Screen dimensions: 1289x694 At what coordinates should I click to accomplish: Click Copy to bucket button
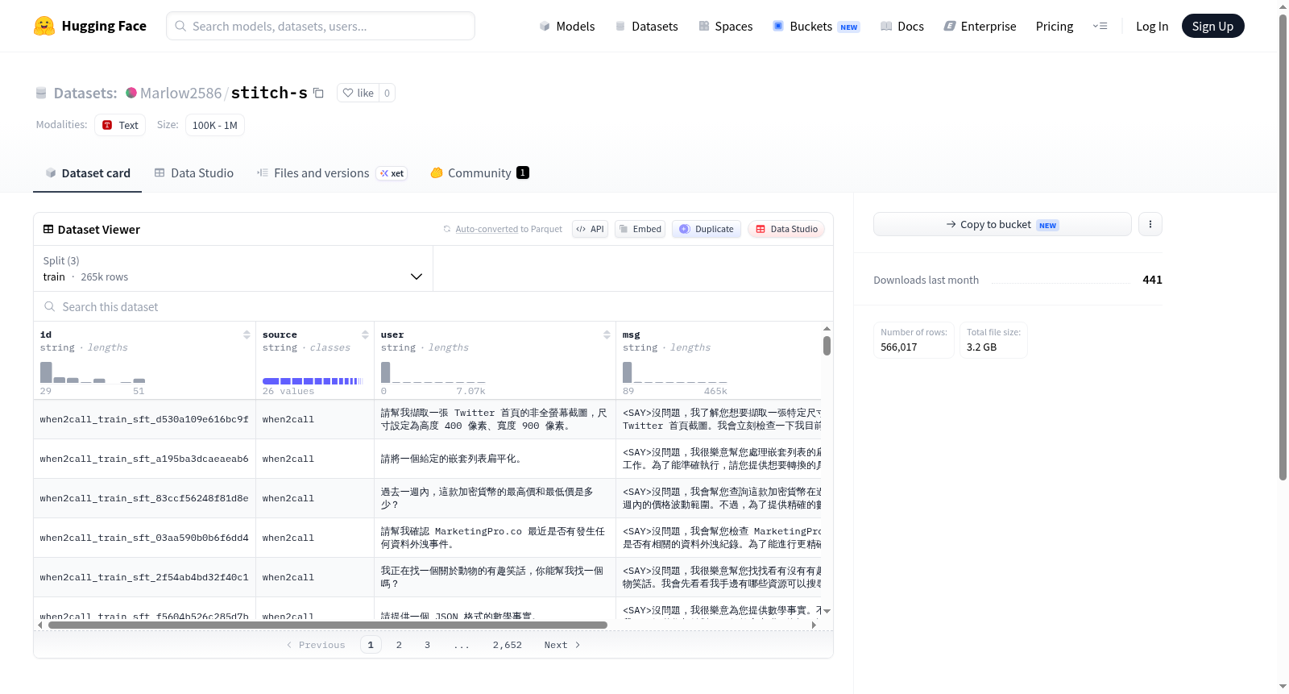point(1002,224)
